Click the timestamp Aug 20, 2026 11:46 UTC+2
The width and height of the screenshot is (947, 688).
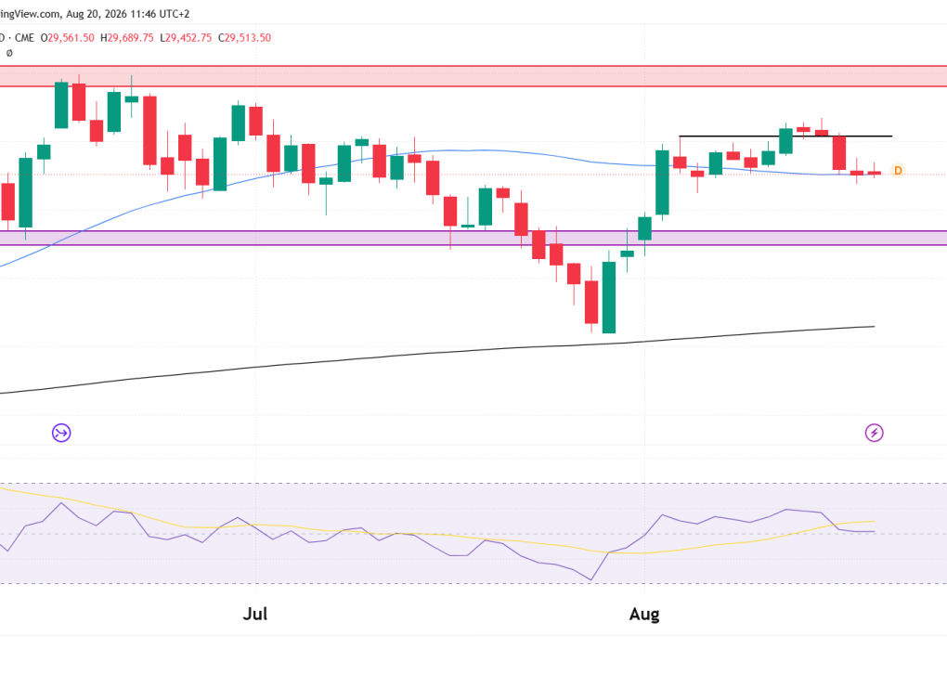(128, 13)
